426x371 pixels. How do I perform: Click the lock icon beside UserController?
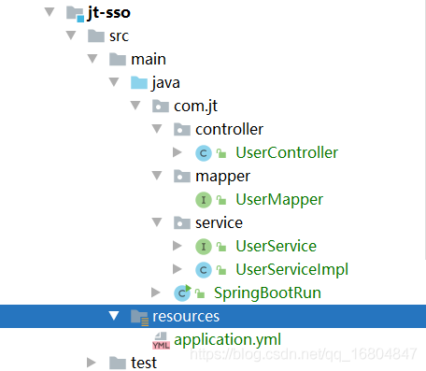(221, 153)
